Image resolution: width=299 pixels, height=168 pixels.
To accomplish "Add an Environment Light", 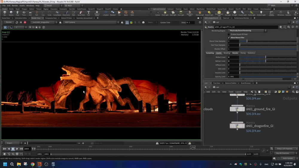I will [219, 13].
